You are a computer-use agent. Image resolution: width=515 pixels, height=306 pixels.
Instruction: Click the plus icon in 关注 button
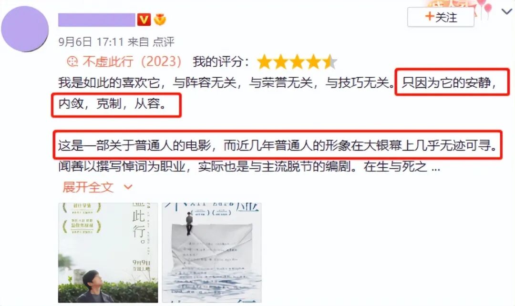pos(429,16)
